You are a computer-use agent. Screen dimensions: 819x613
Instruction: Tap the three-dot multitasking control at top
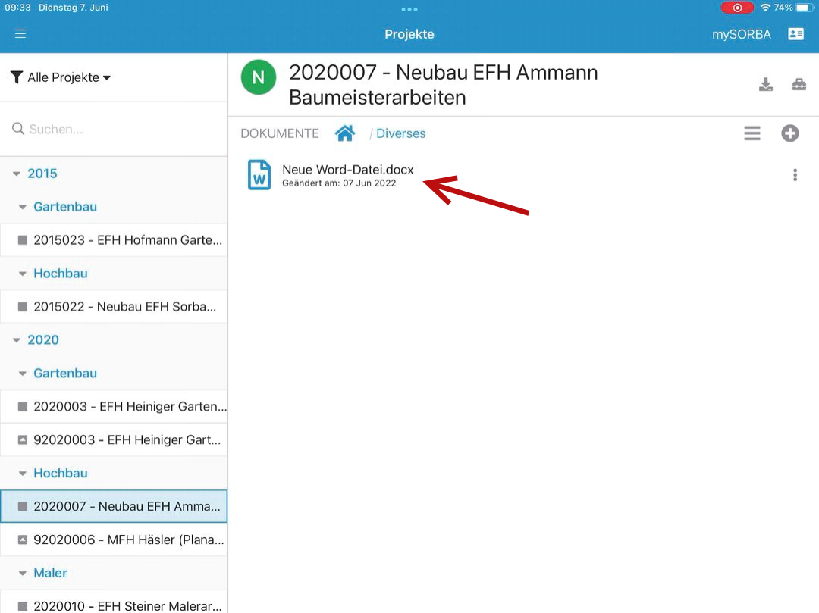pyautogui.click(x=409, y=9)
